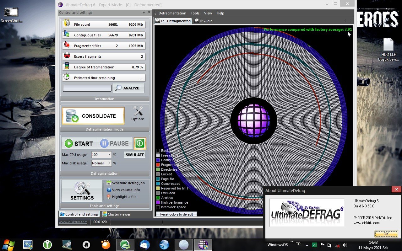
Task: Open the orange ball taskbar icon
Action: [x=106, y=245]
